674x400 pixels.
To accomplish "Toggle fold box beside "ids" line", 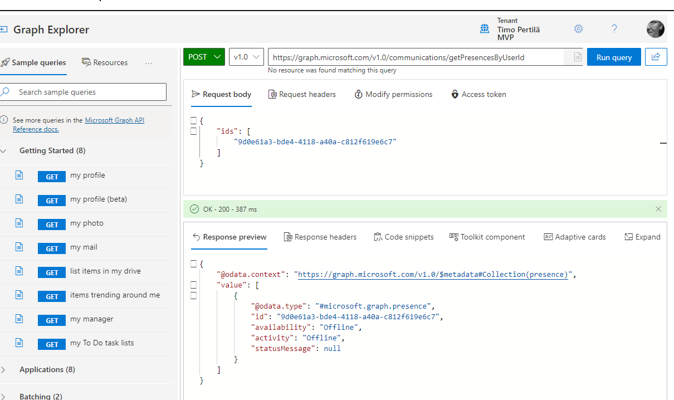I will click(193, 131).
